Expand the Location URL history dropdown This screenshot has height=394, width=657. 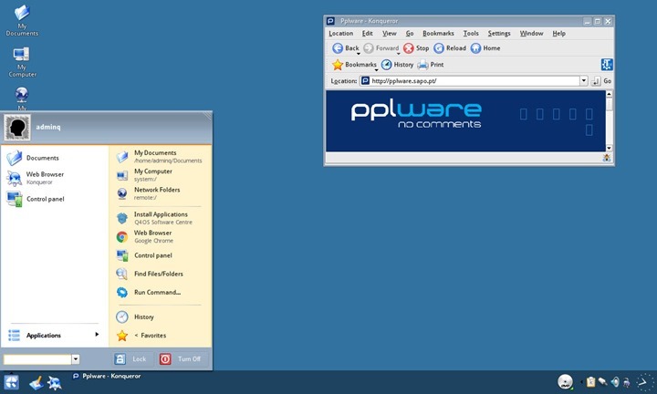584,81
